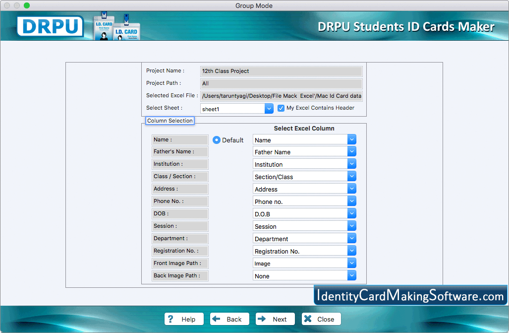Click the Help button
This screenshot has height=333, width=509.
pos(184,319)
